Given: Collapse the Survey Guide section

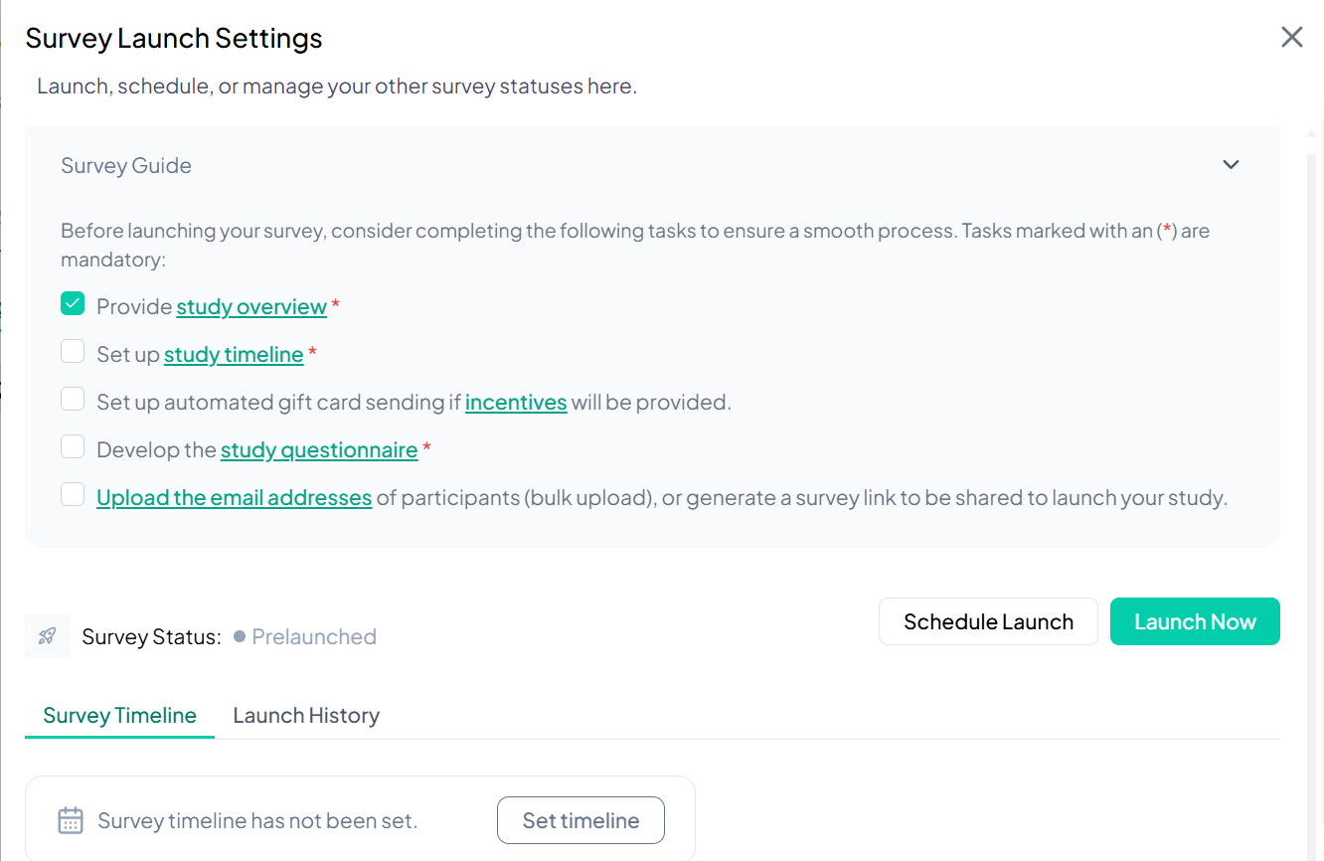Looking at the screenshot, I should tap(1231, 165).
